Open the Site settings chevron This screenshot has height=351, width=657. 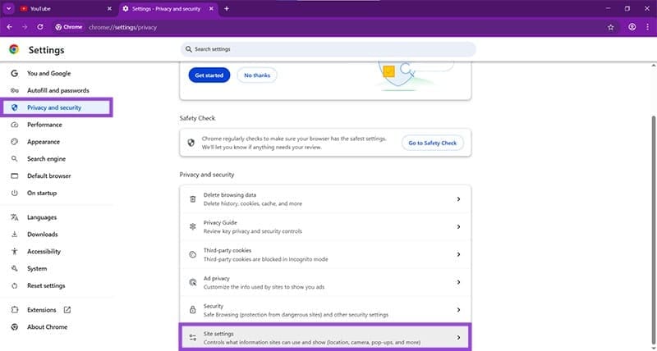[x=458, y=338]
